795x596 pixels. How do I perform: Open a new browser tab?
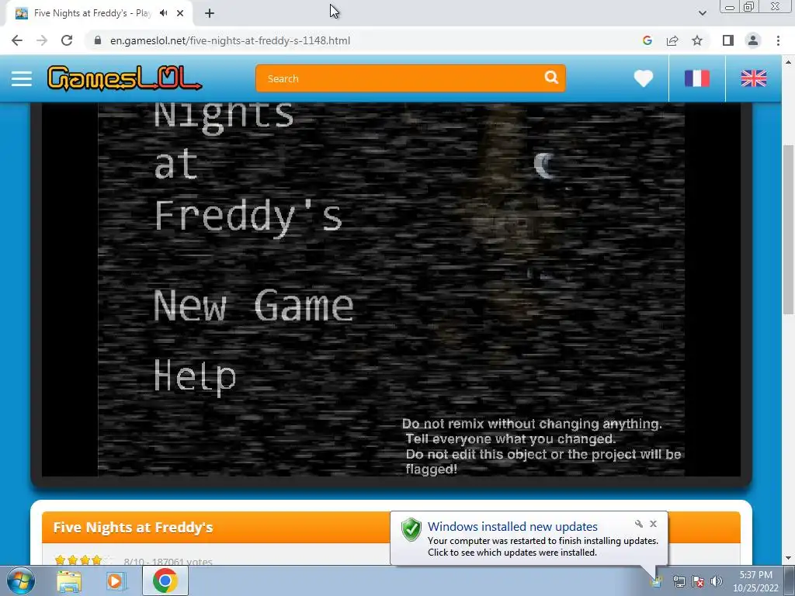210,13
